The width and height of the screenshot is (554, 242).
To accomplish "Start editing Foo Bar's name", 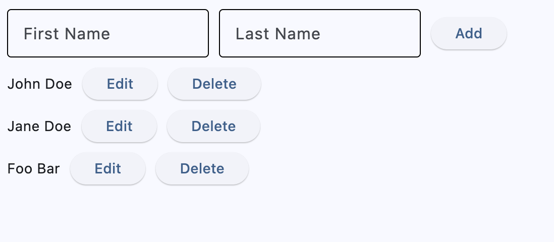I will click(x=108, y=168).
